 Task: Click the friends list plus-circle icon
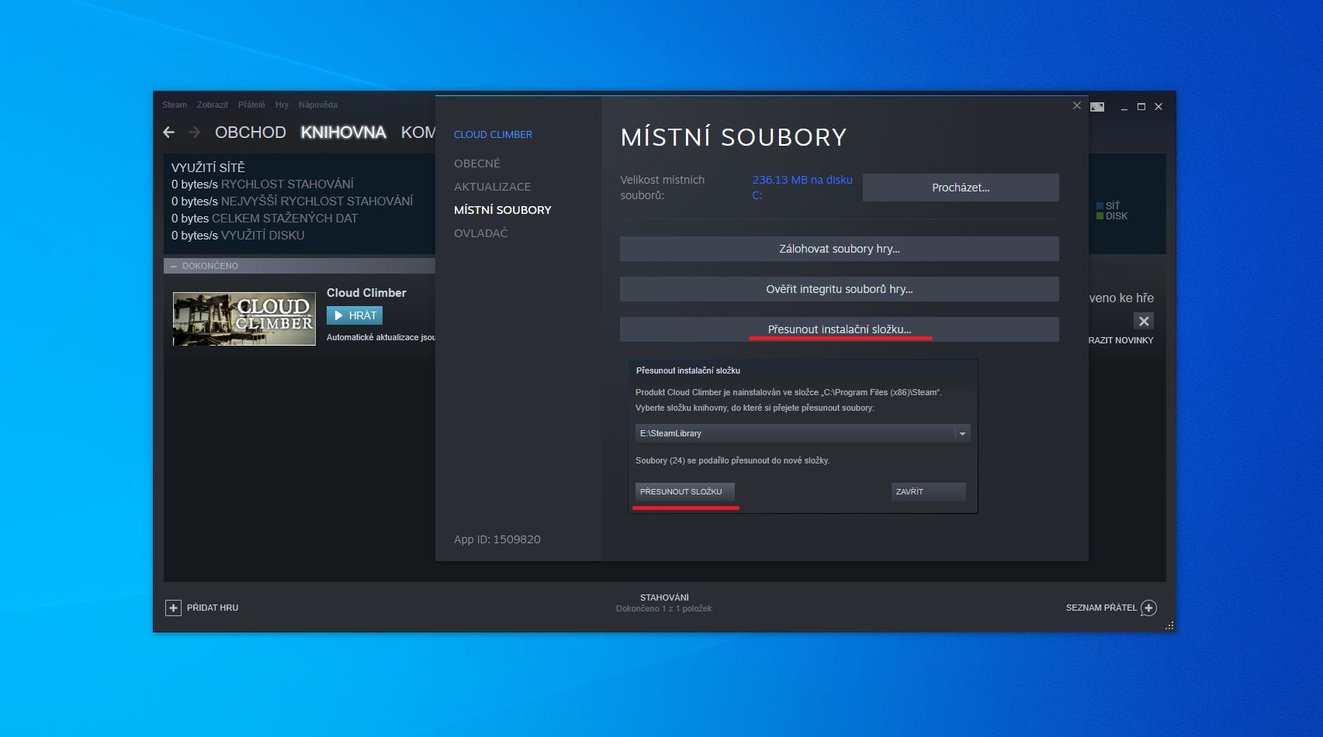click(1149, 608)
